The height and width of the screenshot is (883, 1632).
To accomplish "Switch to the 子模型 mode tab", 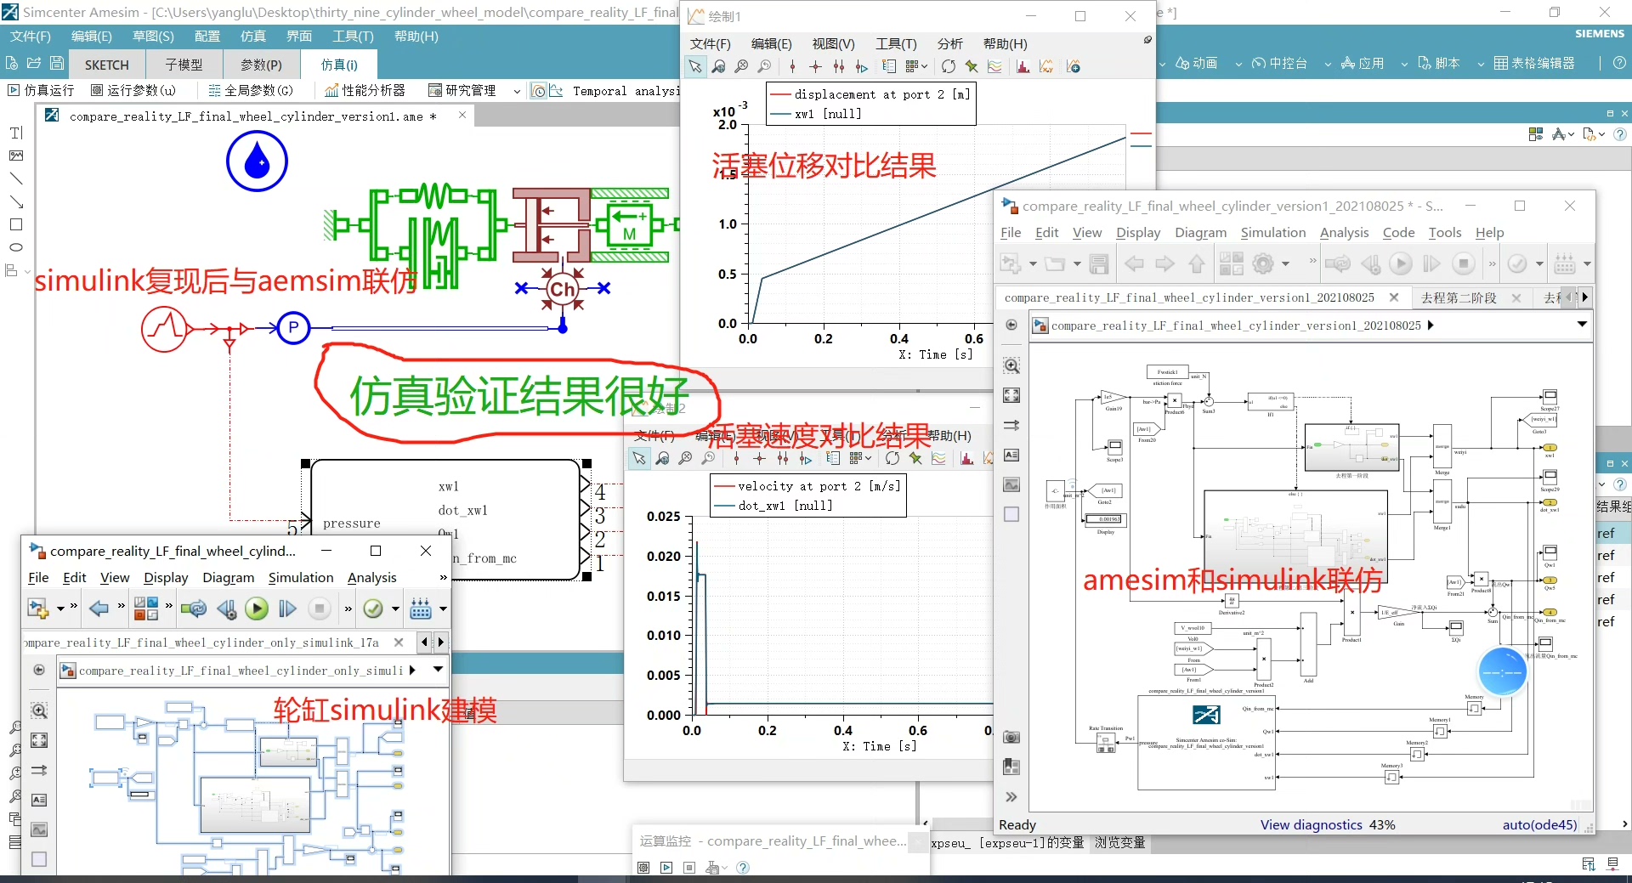I will (x=184, y=65).
